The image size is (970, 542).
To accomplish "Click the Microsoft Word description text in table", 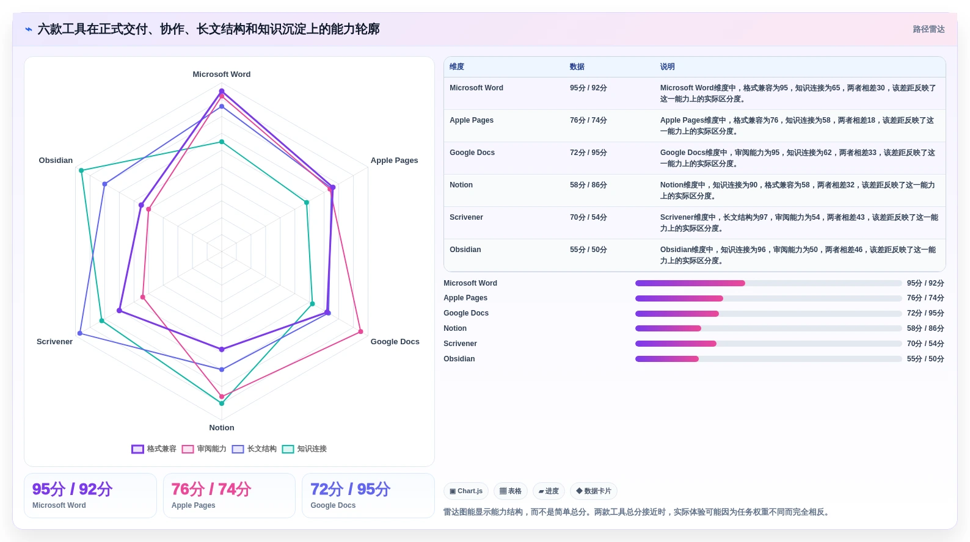I will [x=798, y=93].
